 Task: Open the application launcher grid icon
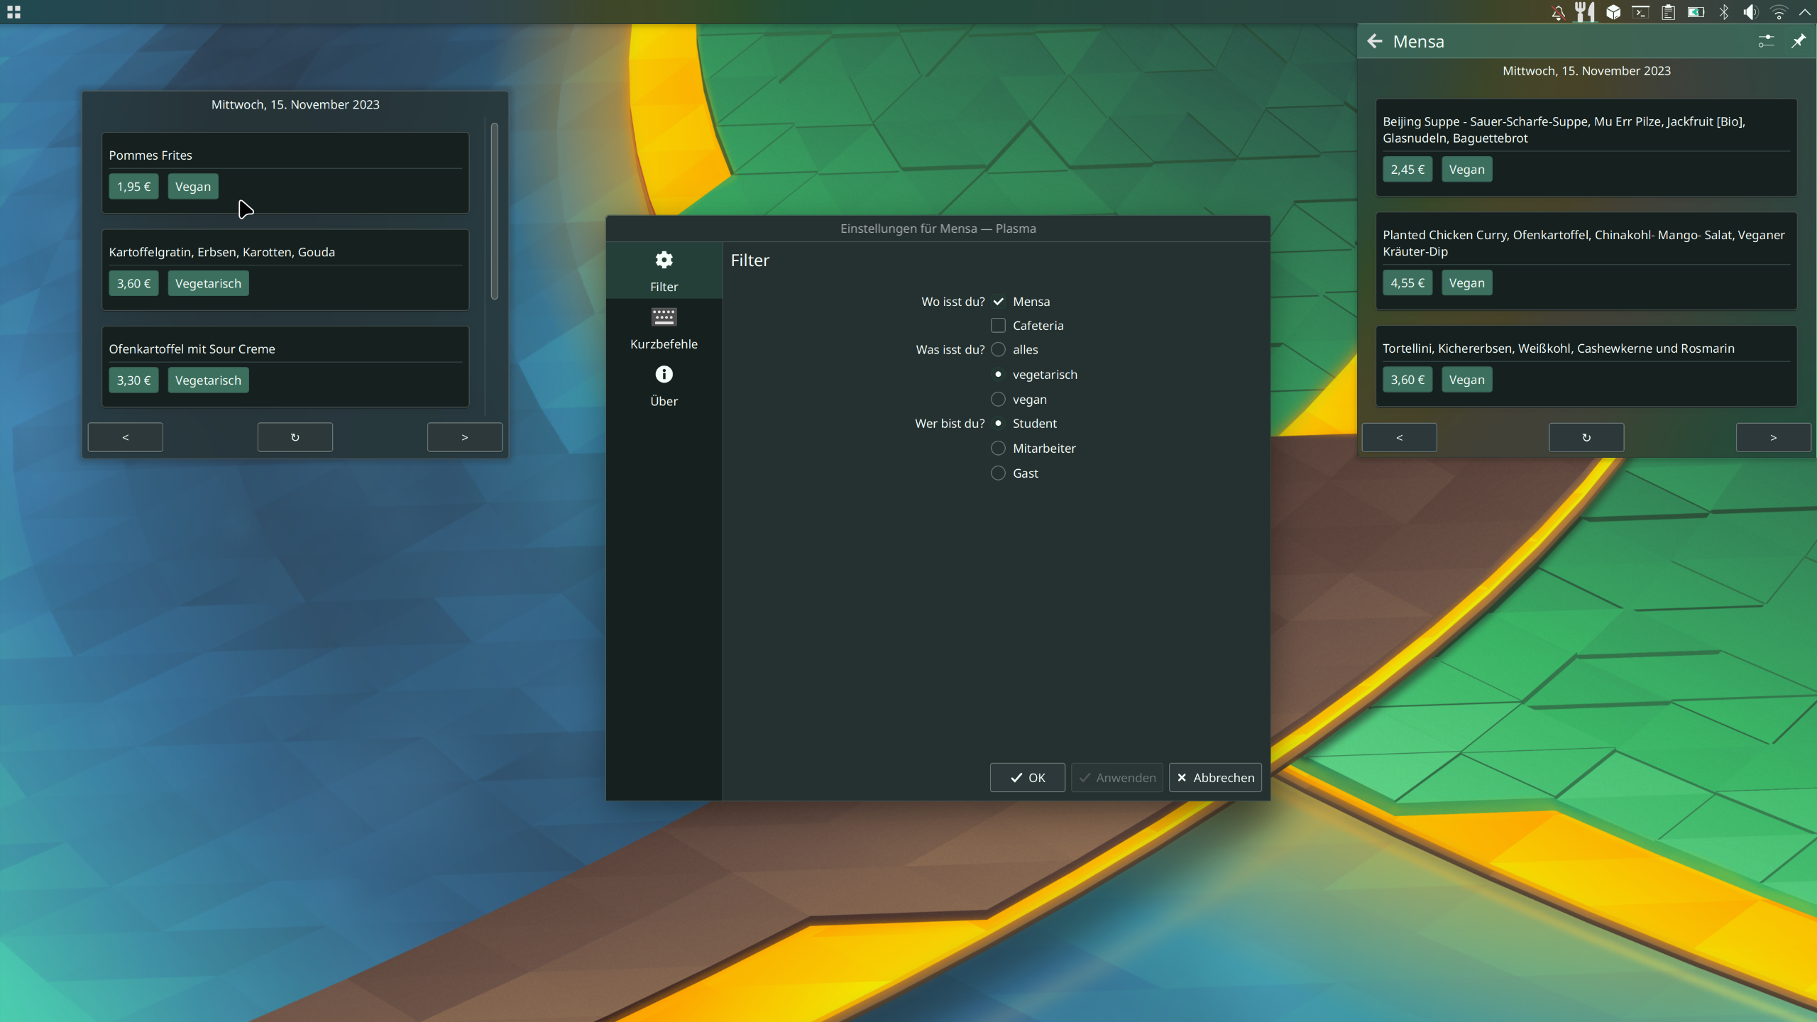pyautogui.click(x=13, y=12)
